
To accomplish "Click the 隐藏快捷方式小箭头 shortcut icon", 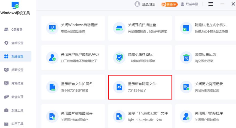I will click(x=186, y=28).
